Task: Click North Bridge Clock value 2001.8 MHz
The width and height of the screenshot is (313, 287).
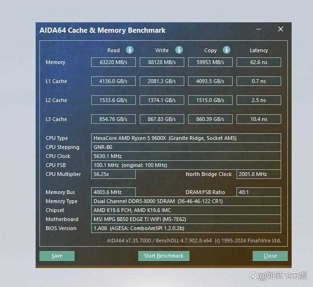Action: pyautogui.click(x=259, y=174)
